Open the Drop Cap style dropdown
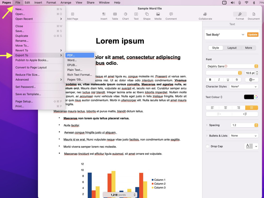Image resolution: width=264 pixels, height=198 pixels. coord(251,146)
